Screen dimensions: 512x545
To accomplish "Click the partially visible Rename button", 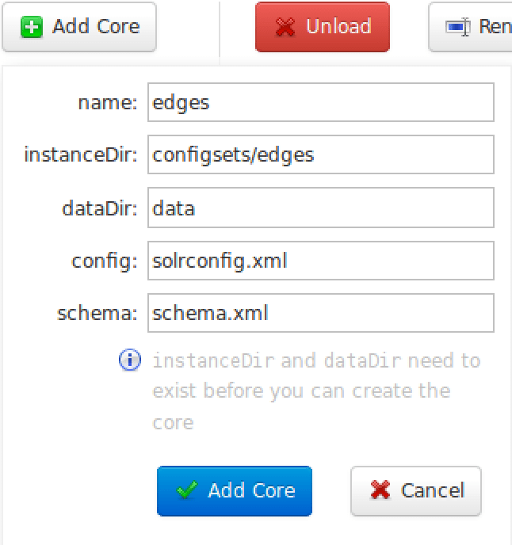I will point(470,27).
